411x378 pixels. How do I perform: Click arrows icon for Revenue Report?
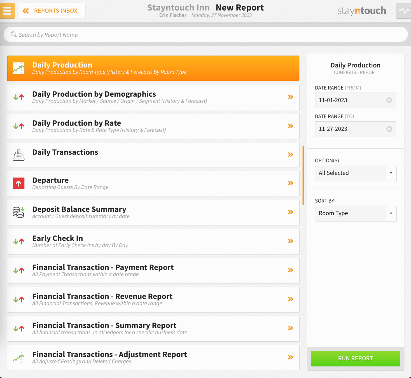[19, 300]
